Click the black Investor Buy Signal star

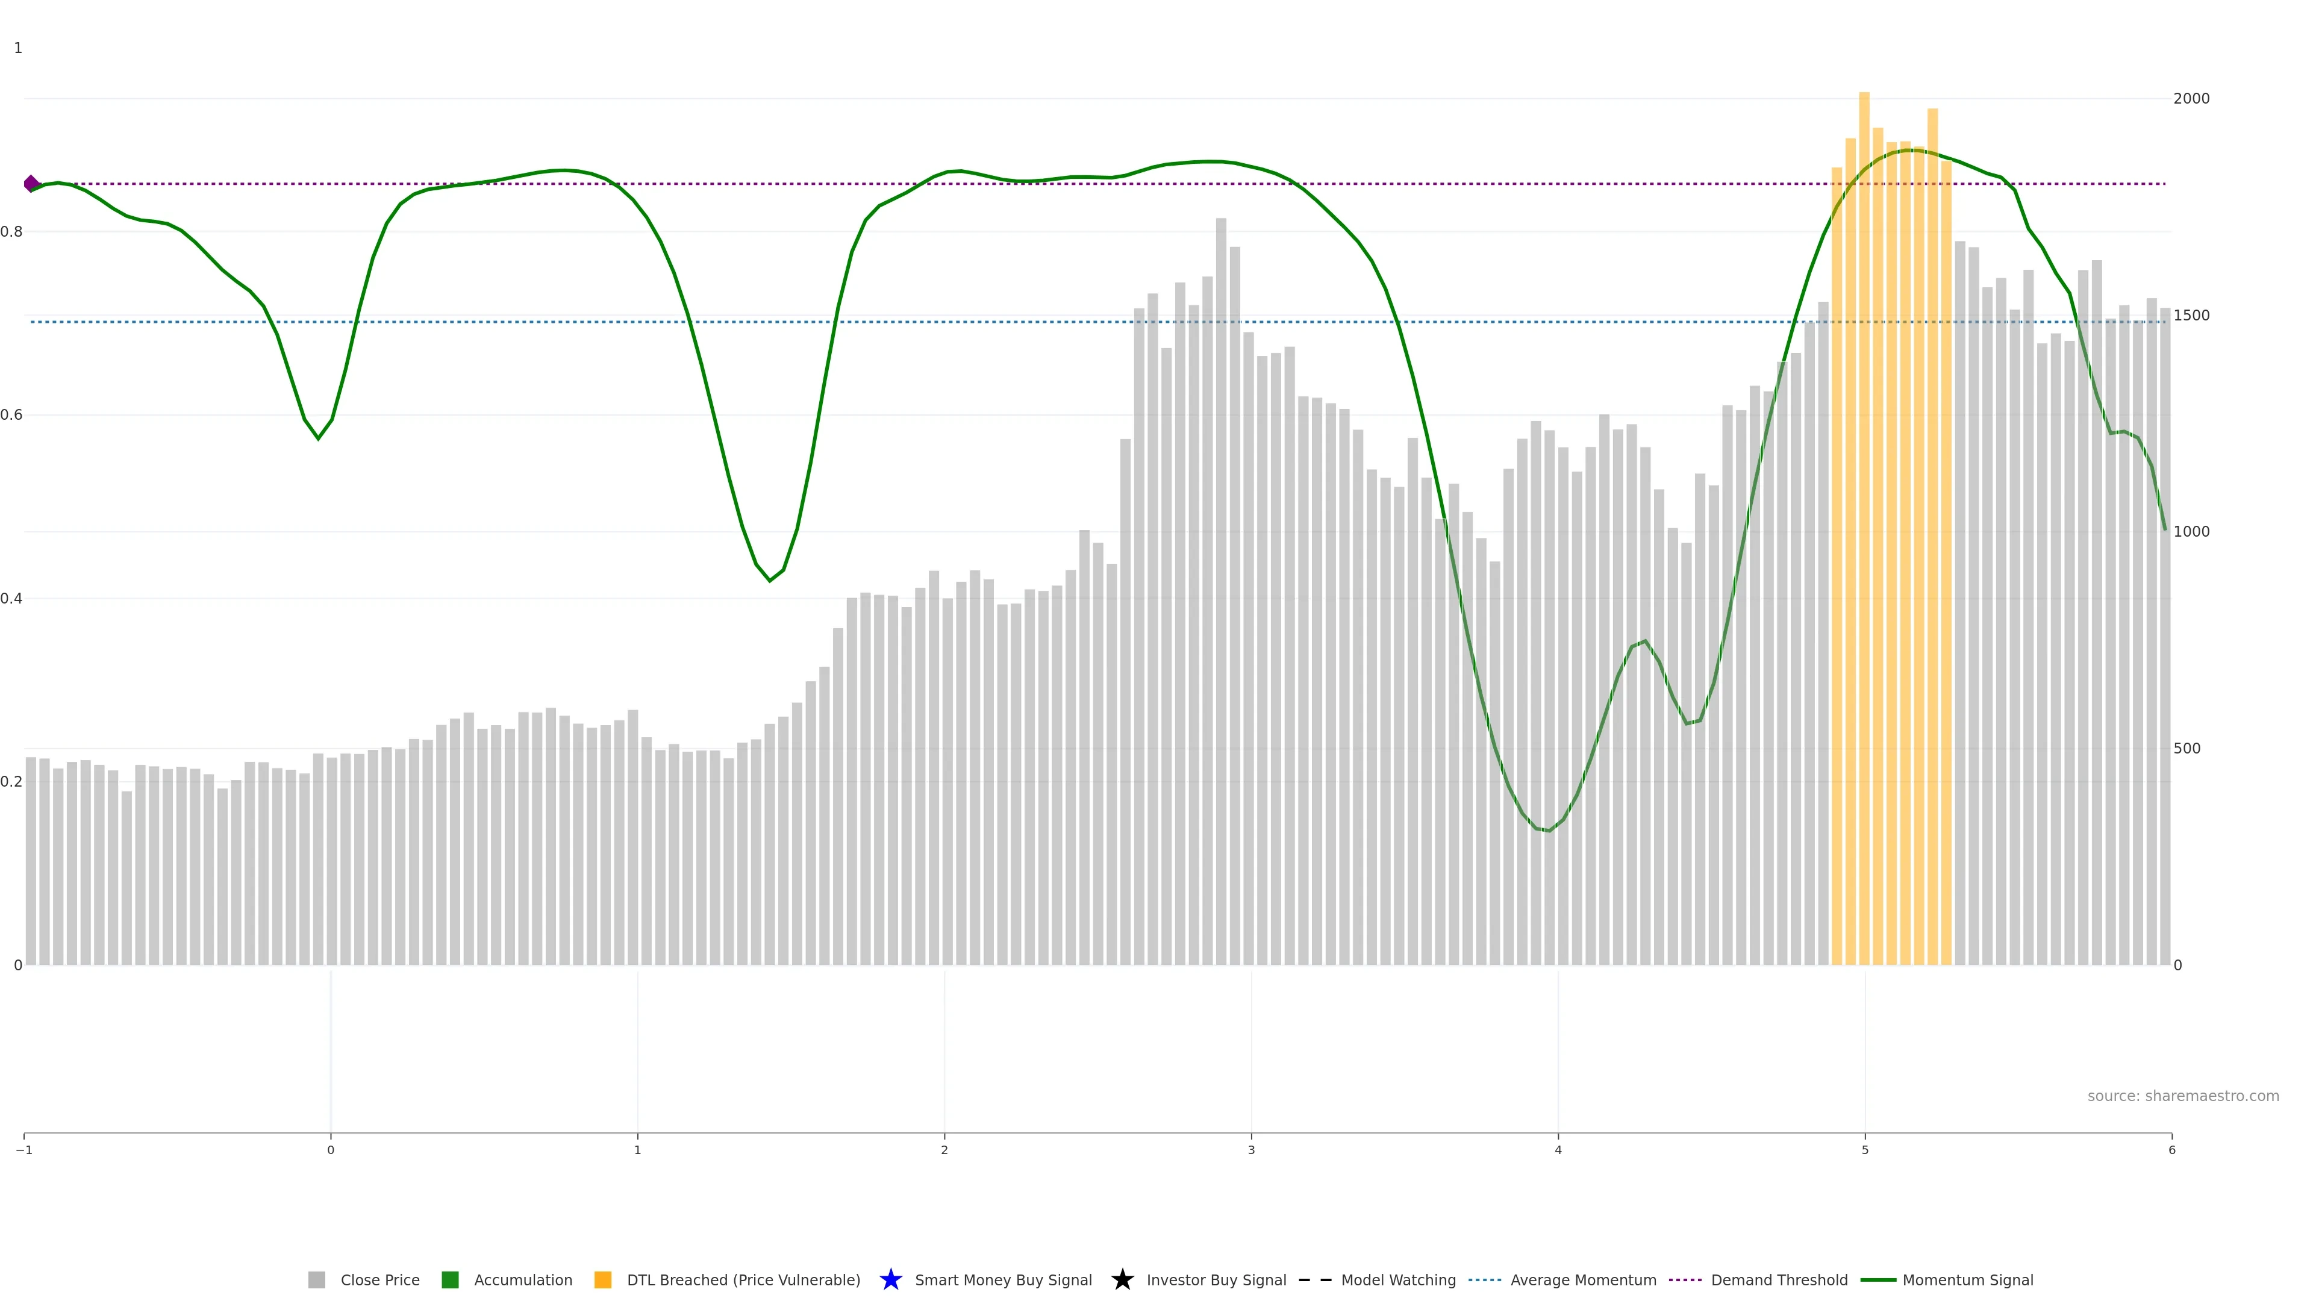(1122, 1279)
